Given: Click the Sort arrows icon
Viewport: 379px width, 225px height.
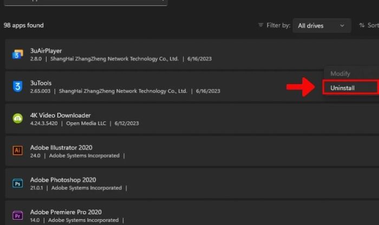Looking at the screenshot, I should pyautogui.click(x=362, y=25).
